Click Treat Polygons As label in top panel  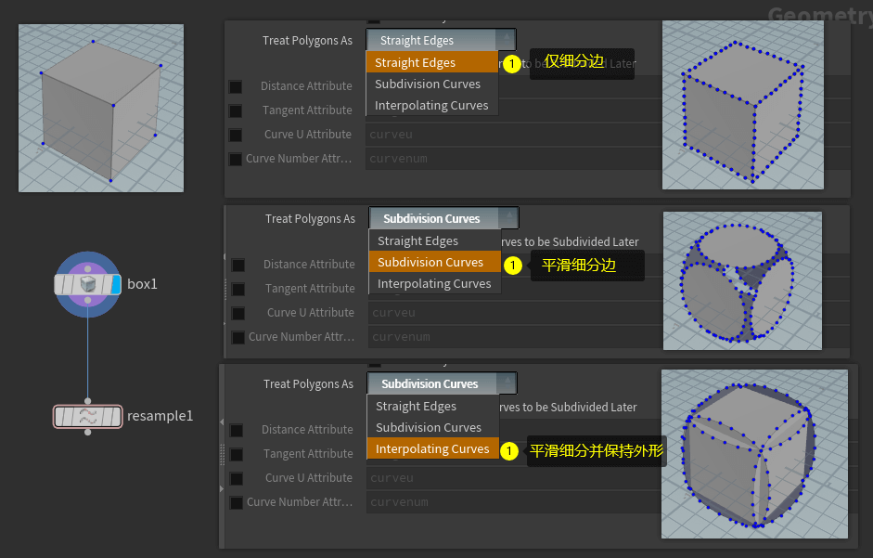point(307,40)
